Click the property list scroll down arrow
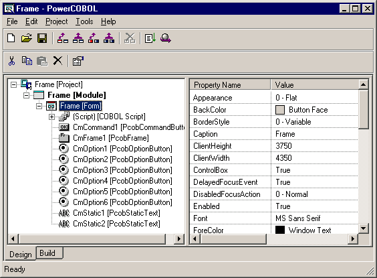The width and height of the screenshot is (377, 278). click(363, 228)
